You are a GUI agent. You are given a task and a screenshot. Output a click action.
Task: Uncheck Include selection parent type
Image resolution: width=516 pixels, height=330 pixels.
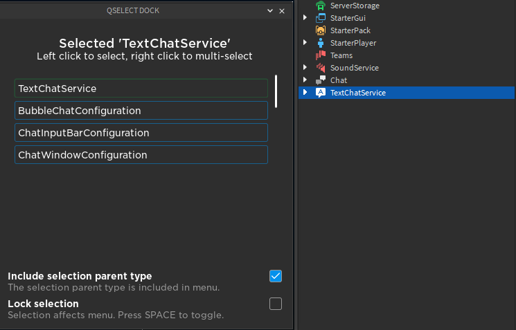coord(276,276)
